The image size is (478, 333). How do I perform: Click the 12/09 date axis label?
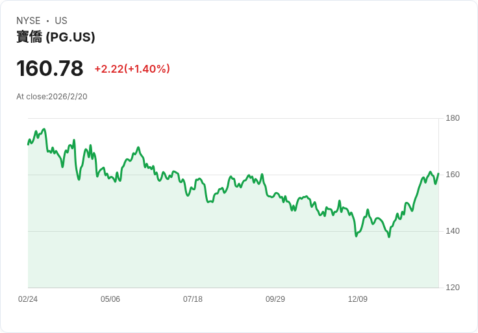pos(358,299)
